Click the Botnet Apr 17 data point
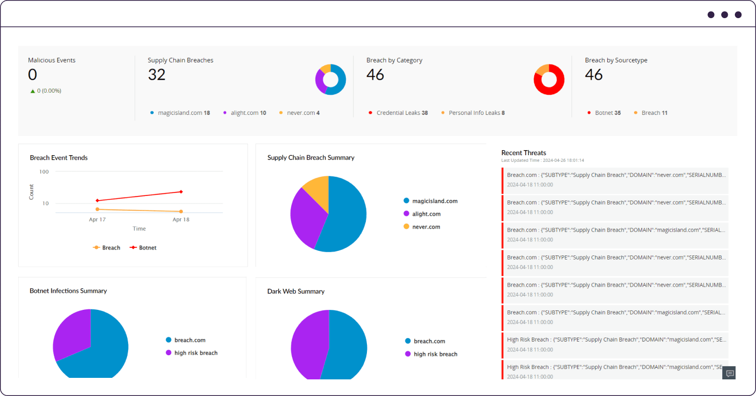The width and height of the screenshot is (756, 396). pos(97,201)
